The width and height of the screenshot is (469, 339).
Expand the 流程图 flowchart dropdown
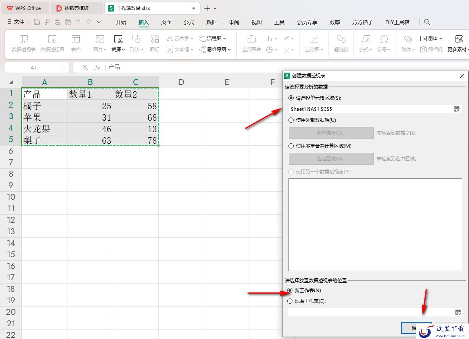tap(225, 39)
